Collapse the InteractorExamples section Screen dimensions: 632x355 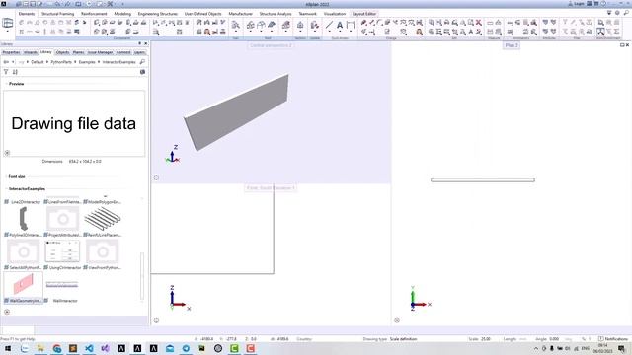point(7,188)
